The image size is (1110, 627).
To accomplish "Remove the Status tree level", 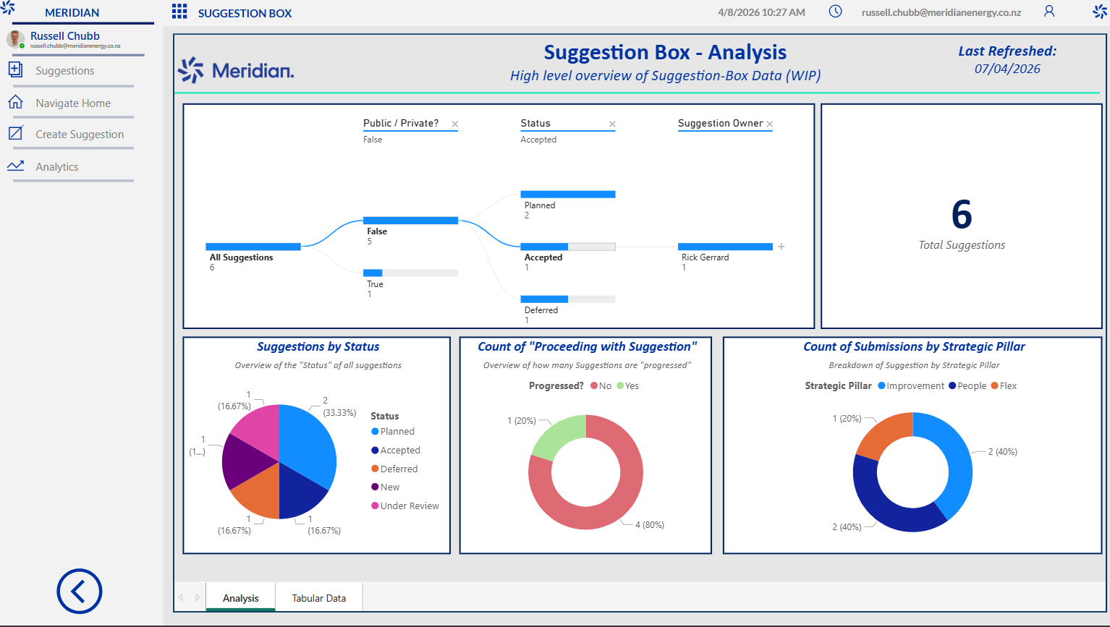I will [612, 124].
